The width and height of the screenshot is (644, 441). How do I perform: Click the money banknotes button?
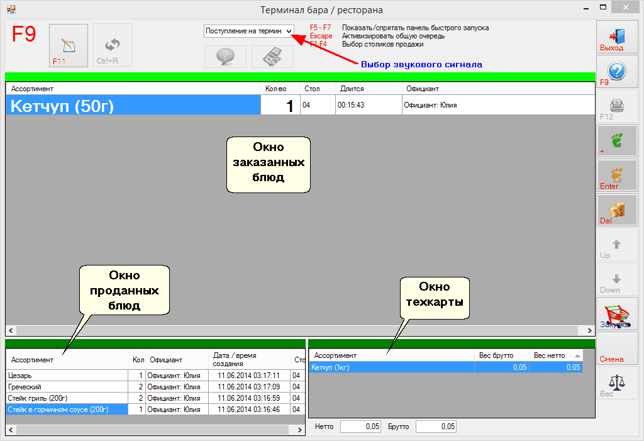click(272, 57)
